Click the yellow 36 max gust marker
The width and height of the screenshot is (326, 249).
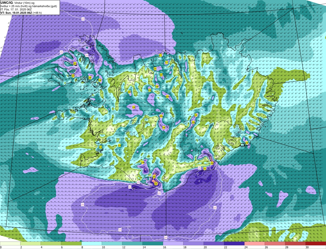pos(212,163)
